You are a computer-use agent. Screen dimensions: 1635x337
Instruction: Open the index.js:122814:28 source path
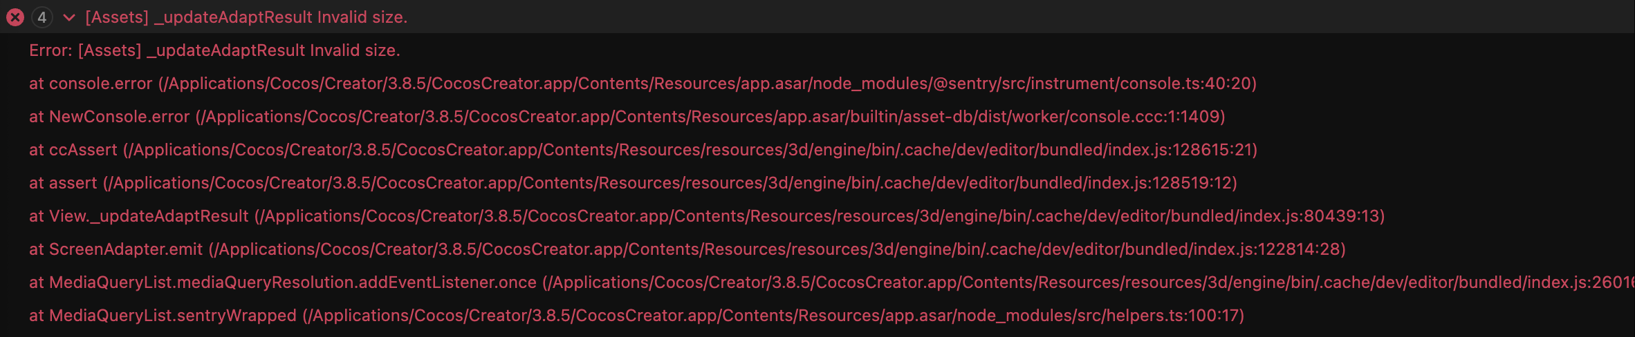777,249
